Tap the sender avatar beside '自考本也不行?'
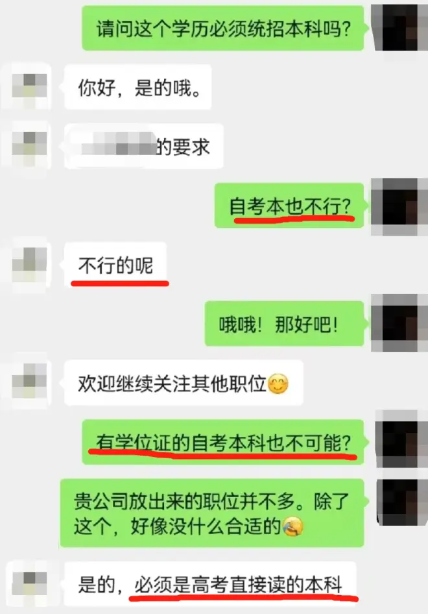The height and width of the screenshot is (614, 428). (399, 206)
